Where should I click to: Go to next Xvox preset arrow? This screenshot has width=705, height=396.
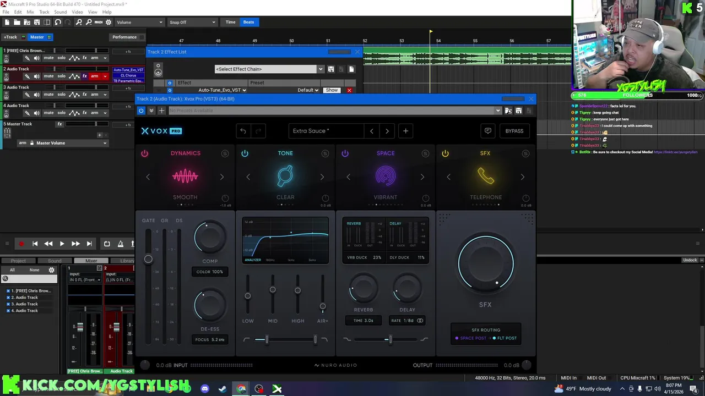pos(387,131)
